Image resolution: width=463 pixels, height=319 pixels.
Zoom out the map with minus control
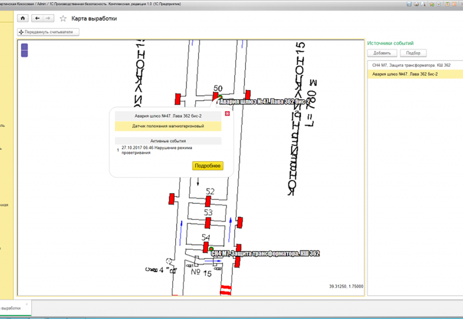(24, 54)
